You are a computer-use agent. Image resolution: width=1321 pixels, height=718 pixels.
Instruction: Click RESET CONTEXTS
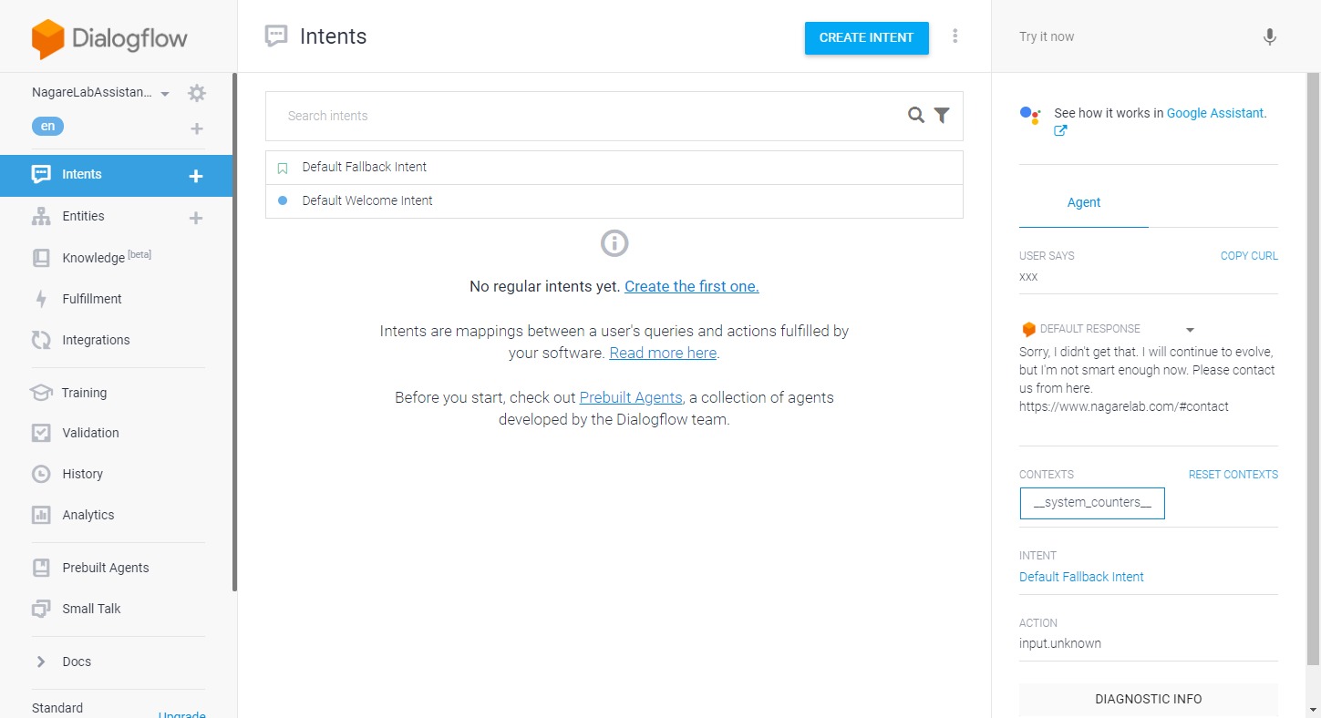click(1233, 475)
